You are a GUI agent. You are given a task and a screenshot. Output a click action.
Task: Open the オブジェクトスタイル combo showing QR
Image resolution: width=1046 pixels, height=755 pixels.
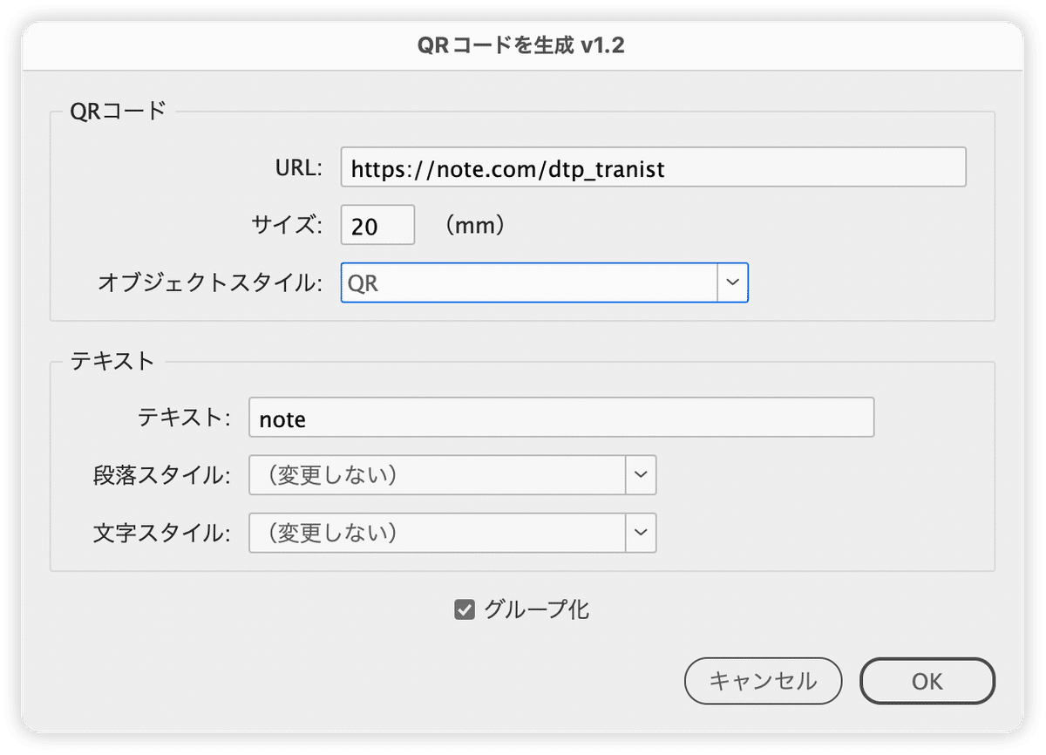pos(523,282)
